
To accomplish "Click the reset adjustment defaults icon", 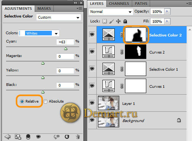I will click(x=67, y=137).
